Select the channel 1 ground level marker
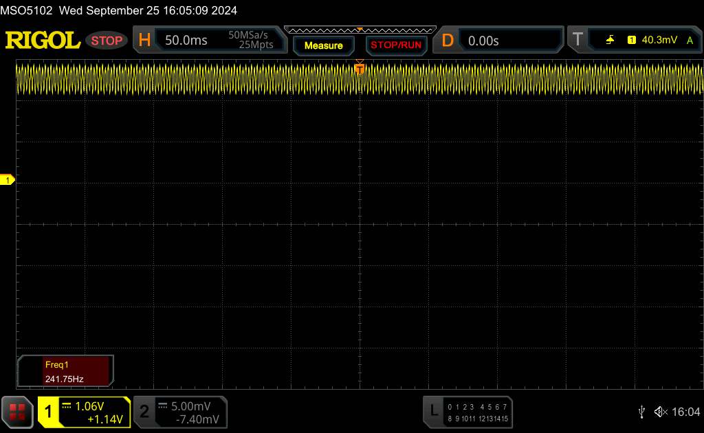This screenshot has height=433, width=704. (x=8, y=180)
